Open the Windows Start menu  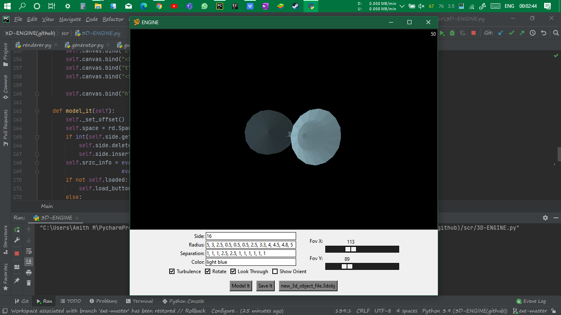click(x=7, y=6)
